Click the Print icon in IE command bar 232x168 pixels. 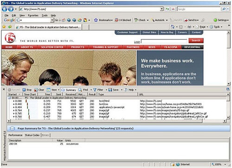(189, 27)
